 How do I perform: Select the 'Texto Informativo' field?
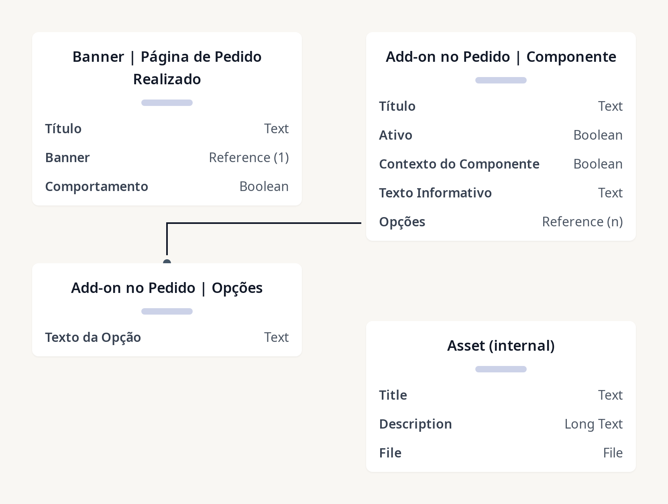coord(435,193)
